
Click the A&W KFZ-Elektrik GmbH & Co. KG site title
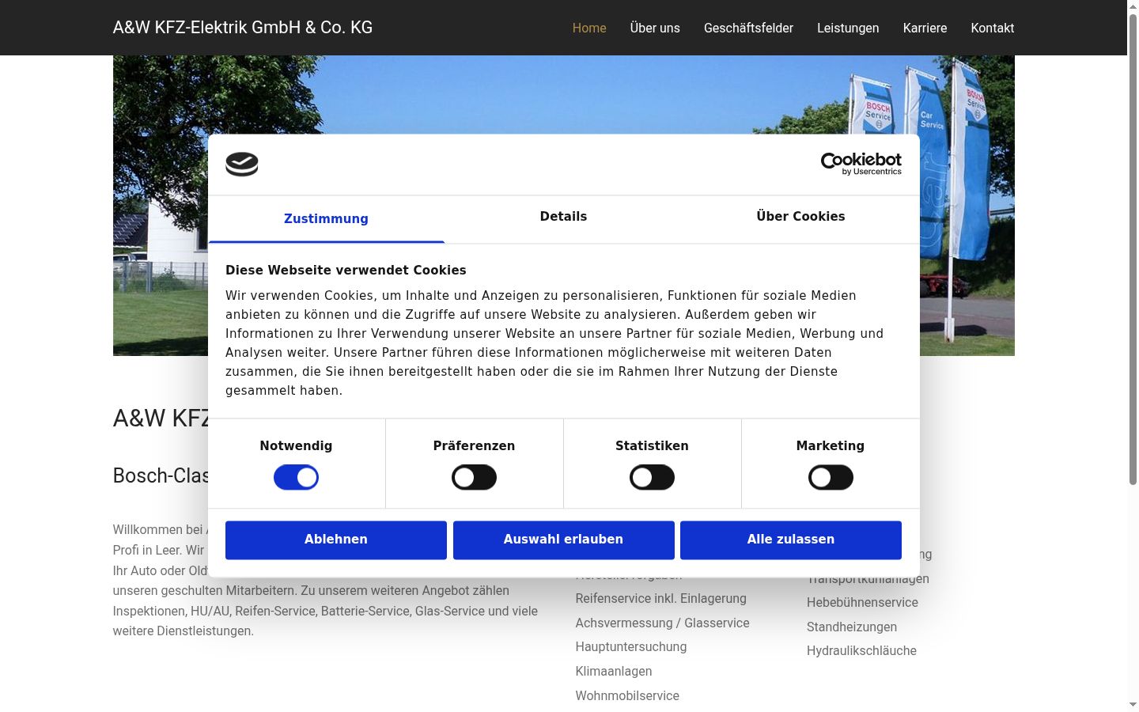coord(243,28)
